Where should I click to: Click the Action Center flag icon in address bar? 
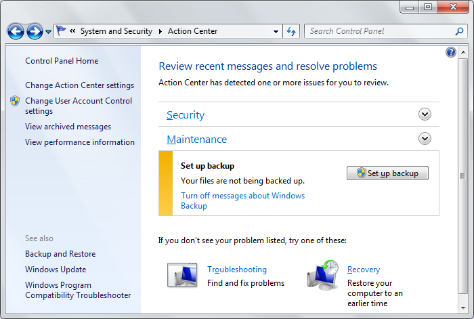point(61,30)
